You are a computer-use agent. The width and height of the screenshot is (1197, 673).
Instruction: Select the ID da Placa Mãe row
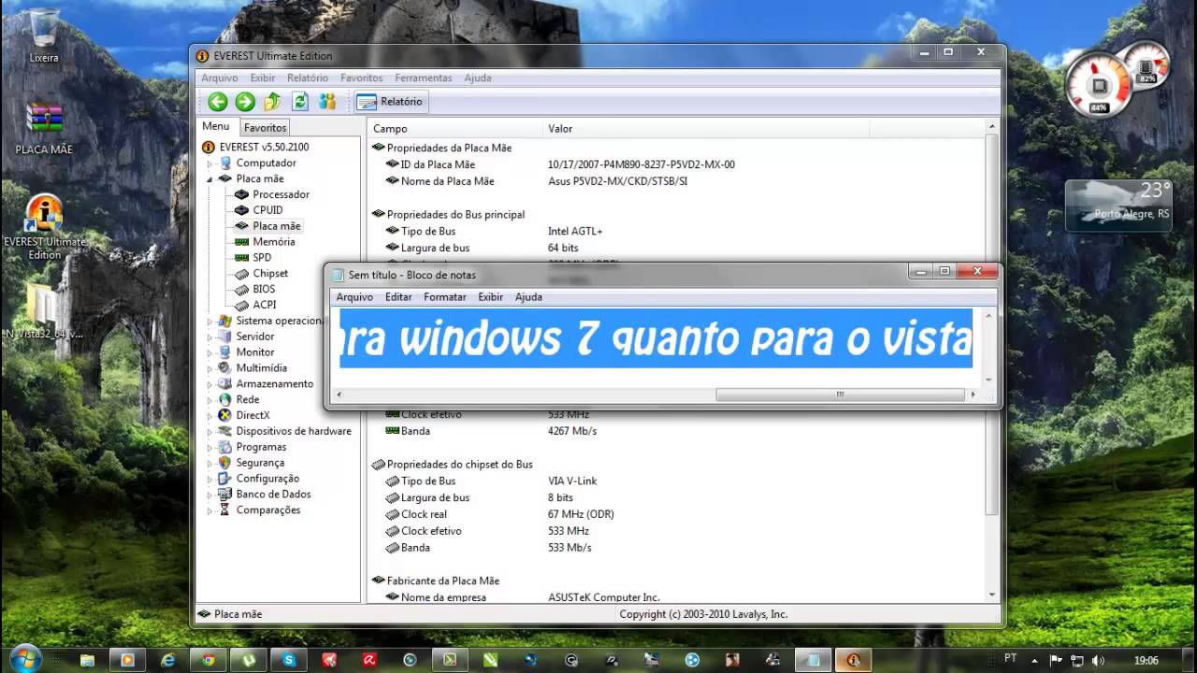pos(676,165)
